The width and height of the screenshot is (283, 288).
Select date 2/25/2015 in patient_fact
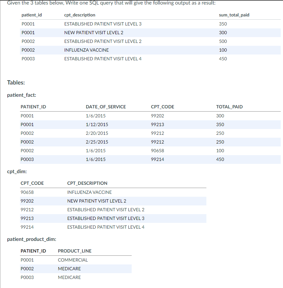click(97, 142)
